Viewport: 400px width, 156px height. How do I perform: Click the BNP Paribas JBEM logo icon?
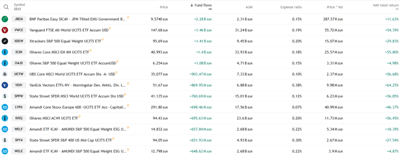(x=5, y=19)
